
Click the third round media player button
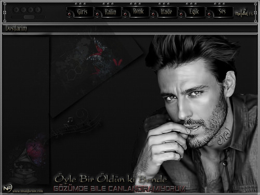31,10
